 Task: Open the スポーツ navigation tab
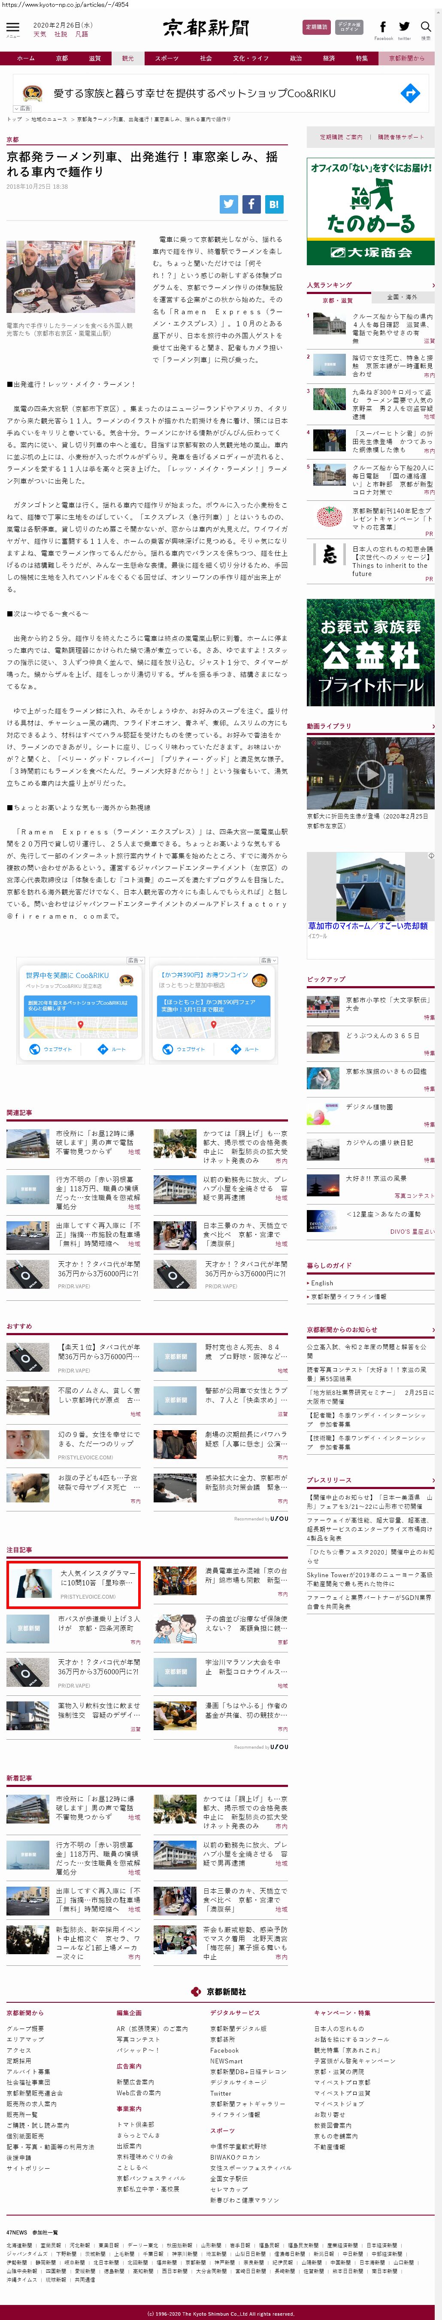pos(166,58)
